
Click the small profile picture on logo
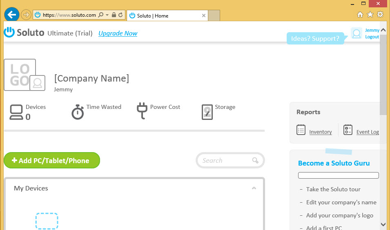click(x=38, y=83)
